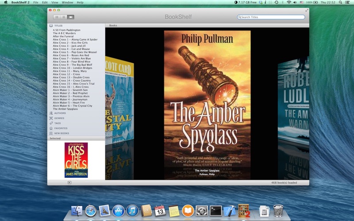
Task: Open the Edit menu
Action: point(45,2)
